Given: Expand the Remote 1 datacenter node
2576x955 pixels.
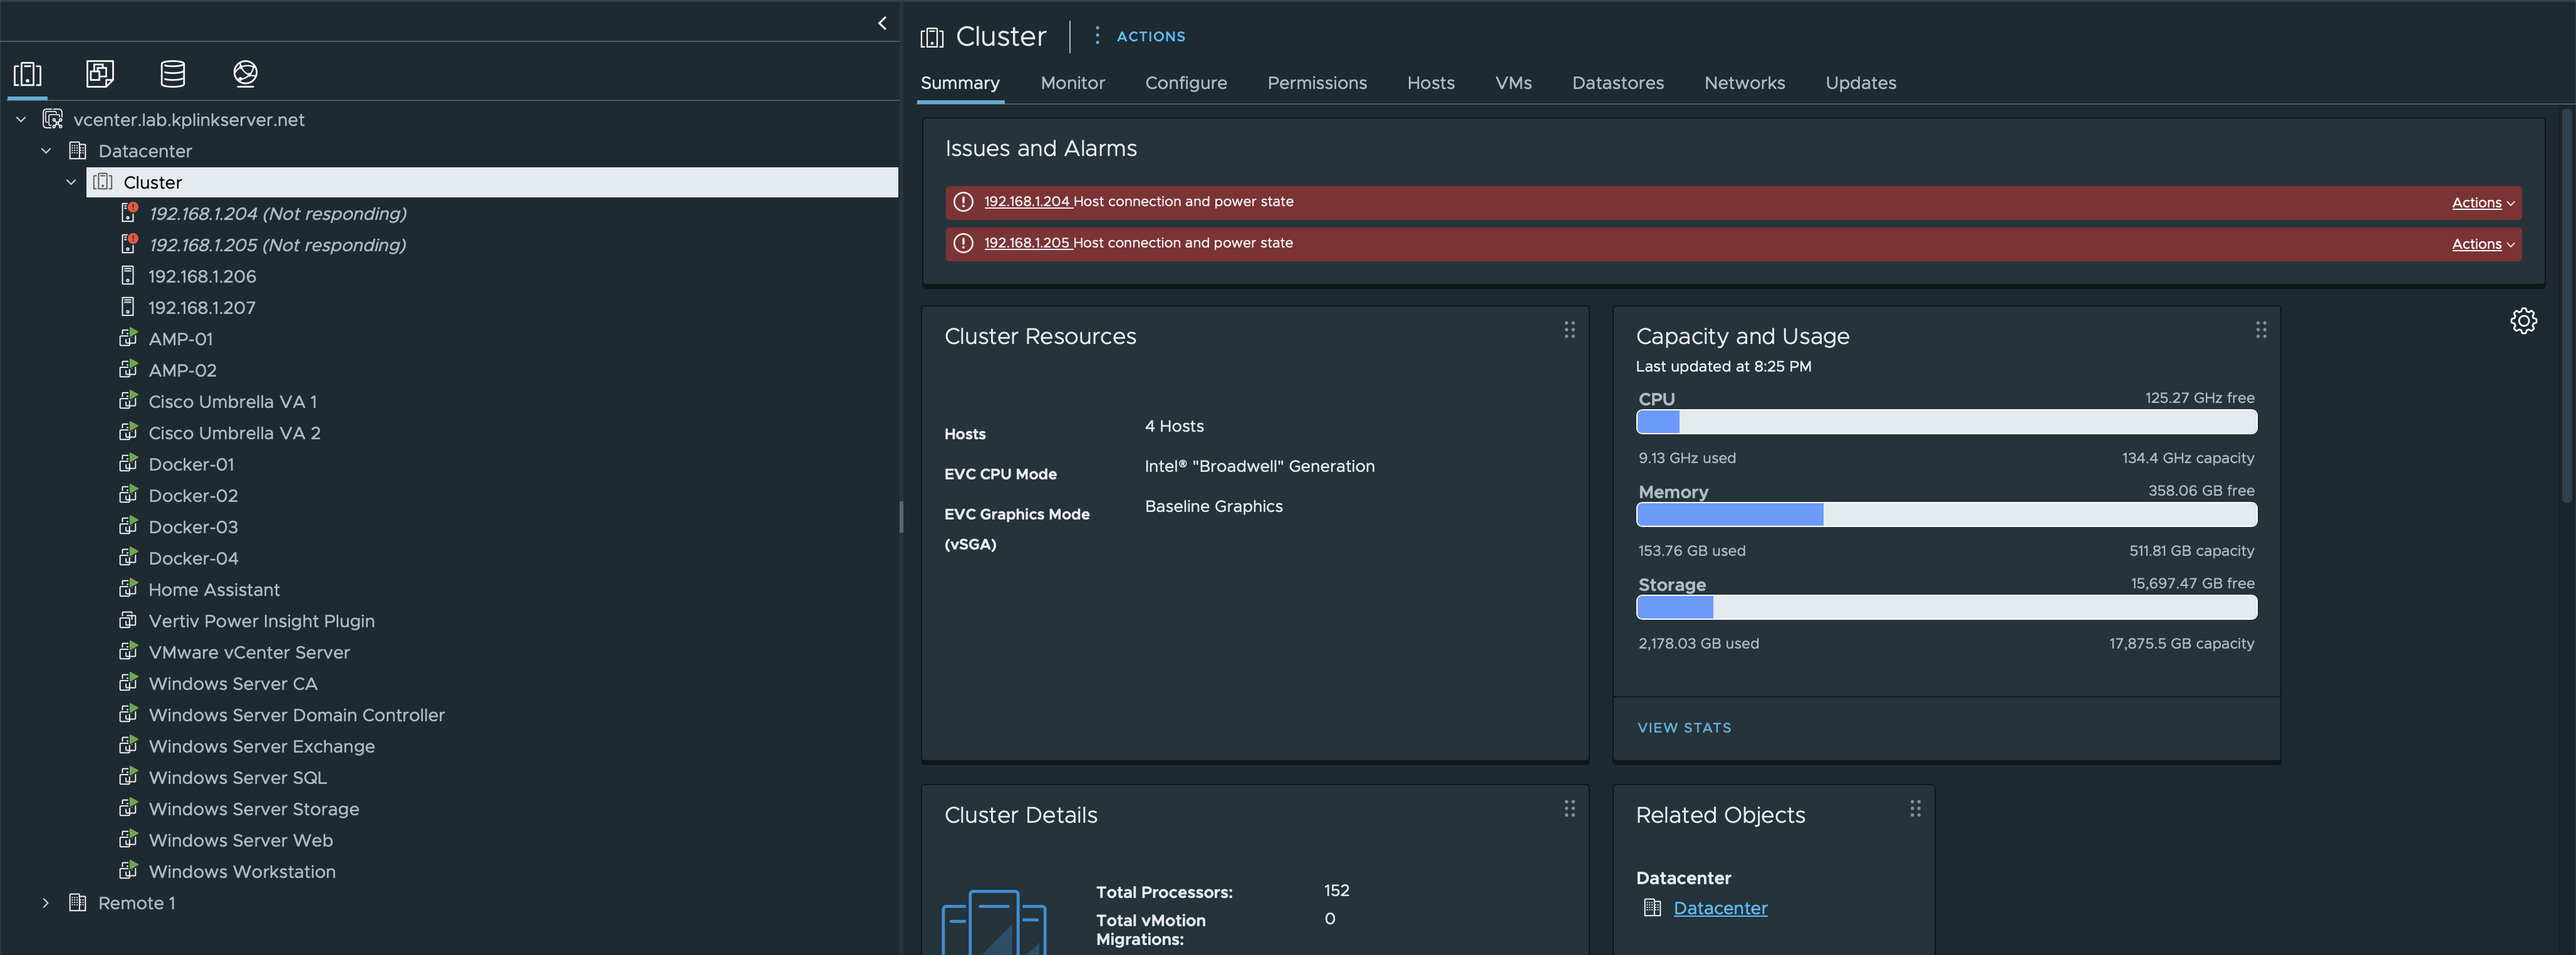Looking at the screenshot, I should click(46, 903).
